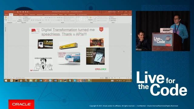The height and width of the screenshot is (109, 194).
Task: Click the Outlook taskbar icon
Action: pyautogui.click(x=41, y=81)
